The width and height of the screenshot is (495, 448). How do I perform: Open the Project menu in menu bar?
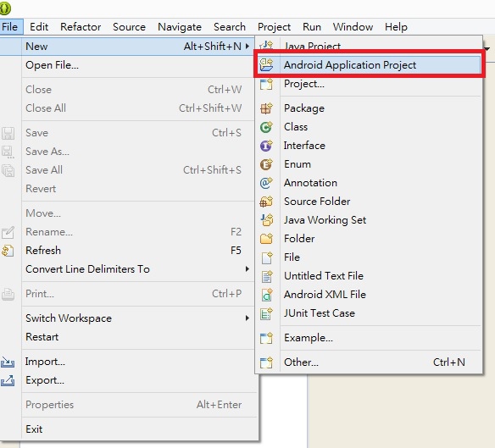click(274, 27)
